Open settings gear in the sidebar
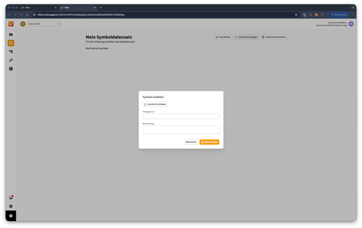The height and width of the screenshot is (228, 362). [x=11, y=206]
